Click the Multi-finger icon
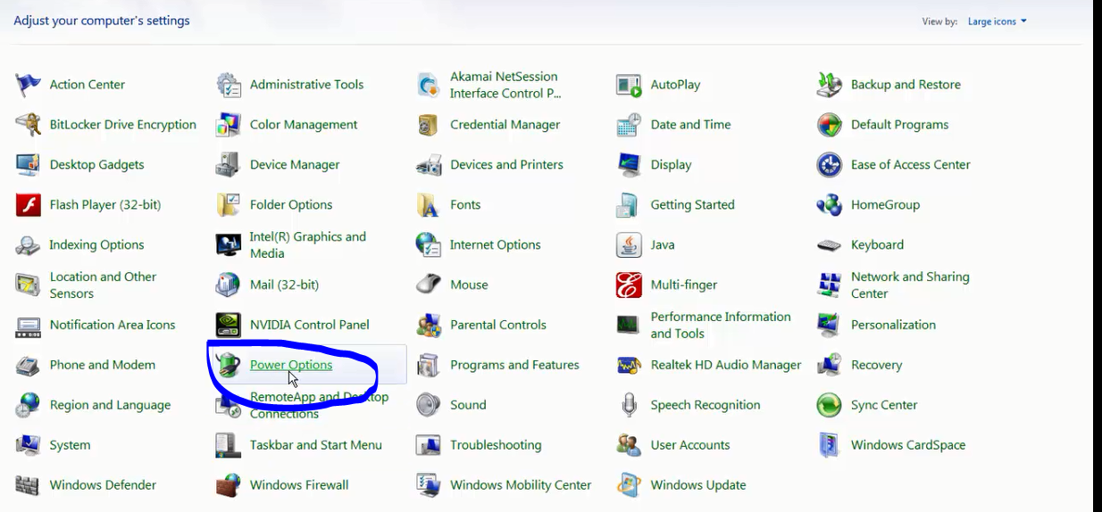The image size is (1102, 512). [629, 285]
